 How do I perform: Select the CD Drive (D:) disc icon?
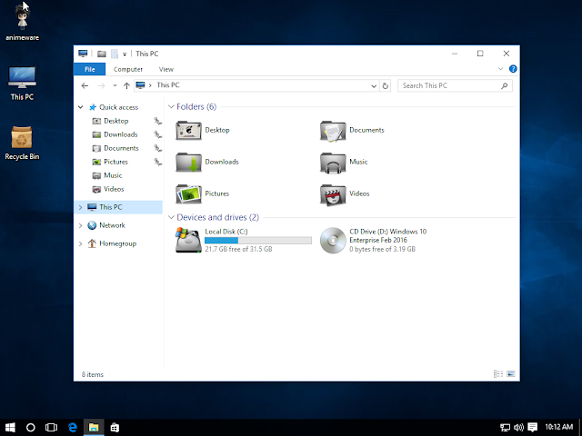333,240
